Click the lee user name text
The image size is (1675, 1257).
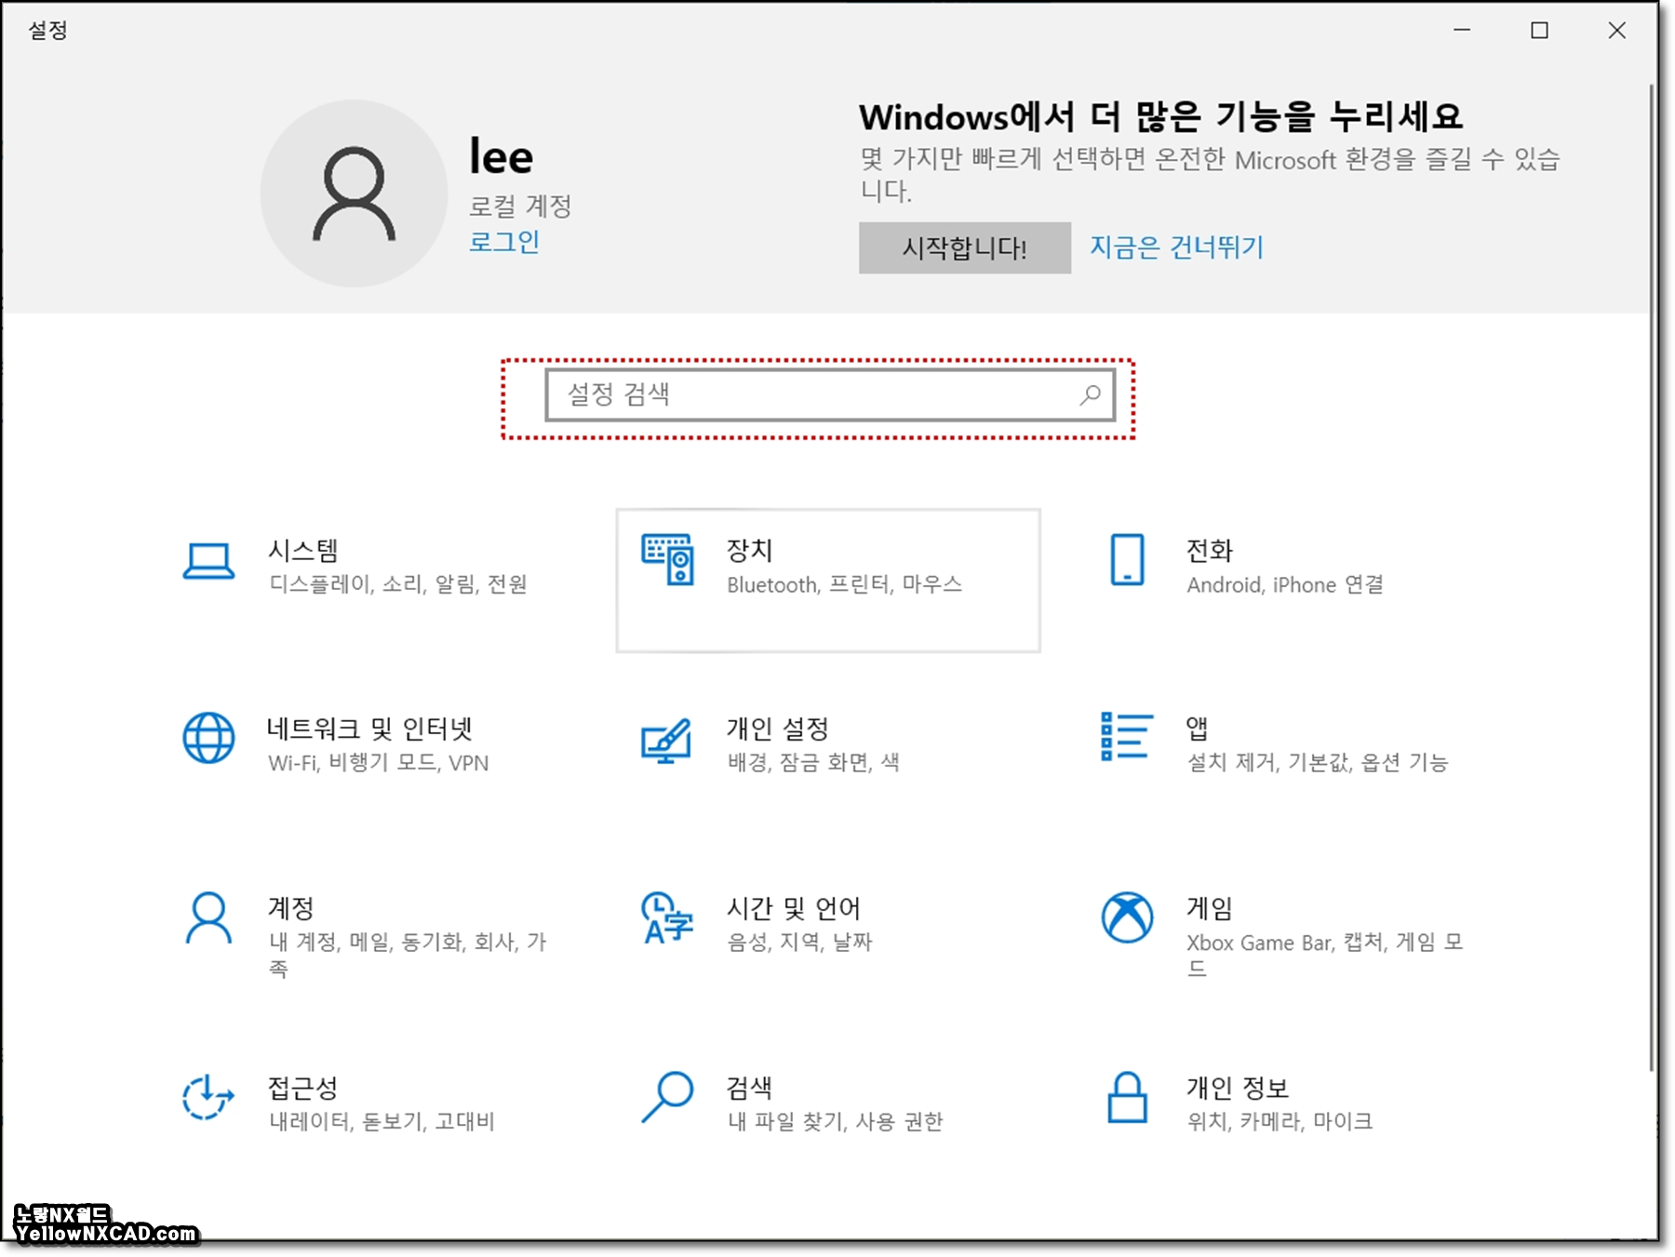pyautogui.click(x=501, y=155)
